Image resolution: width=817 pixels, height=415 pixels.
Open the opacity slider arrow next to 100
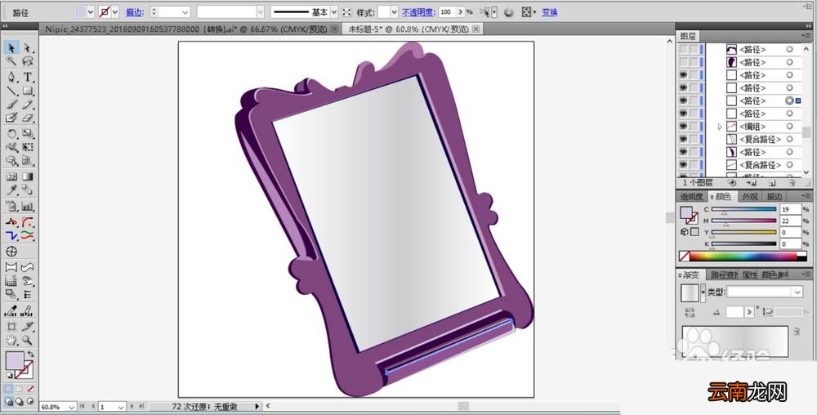[461, 12]
